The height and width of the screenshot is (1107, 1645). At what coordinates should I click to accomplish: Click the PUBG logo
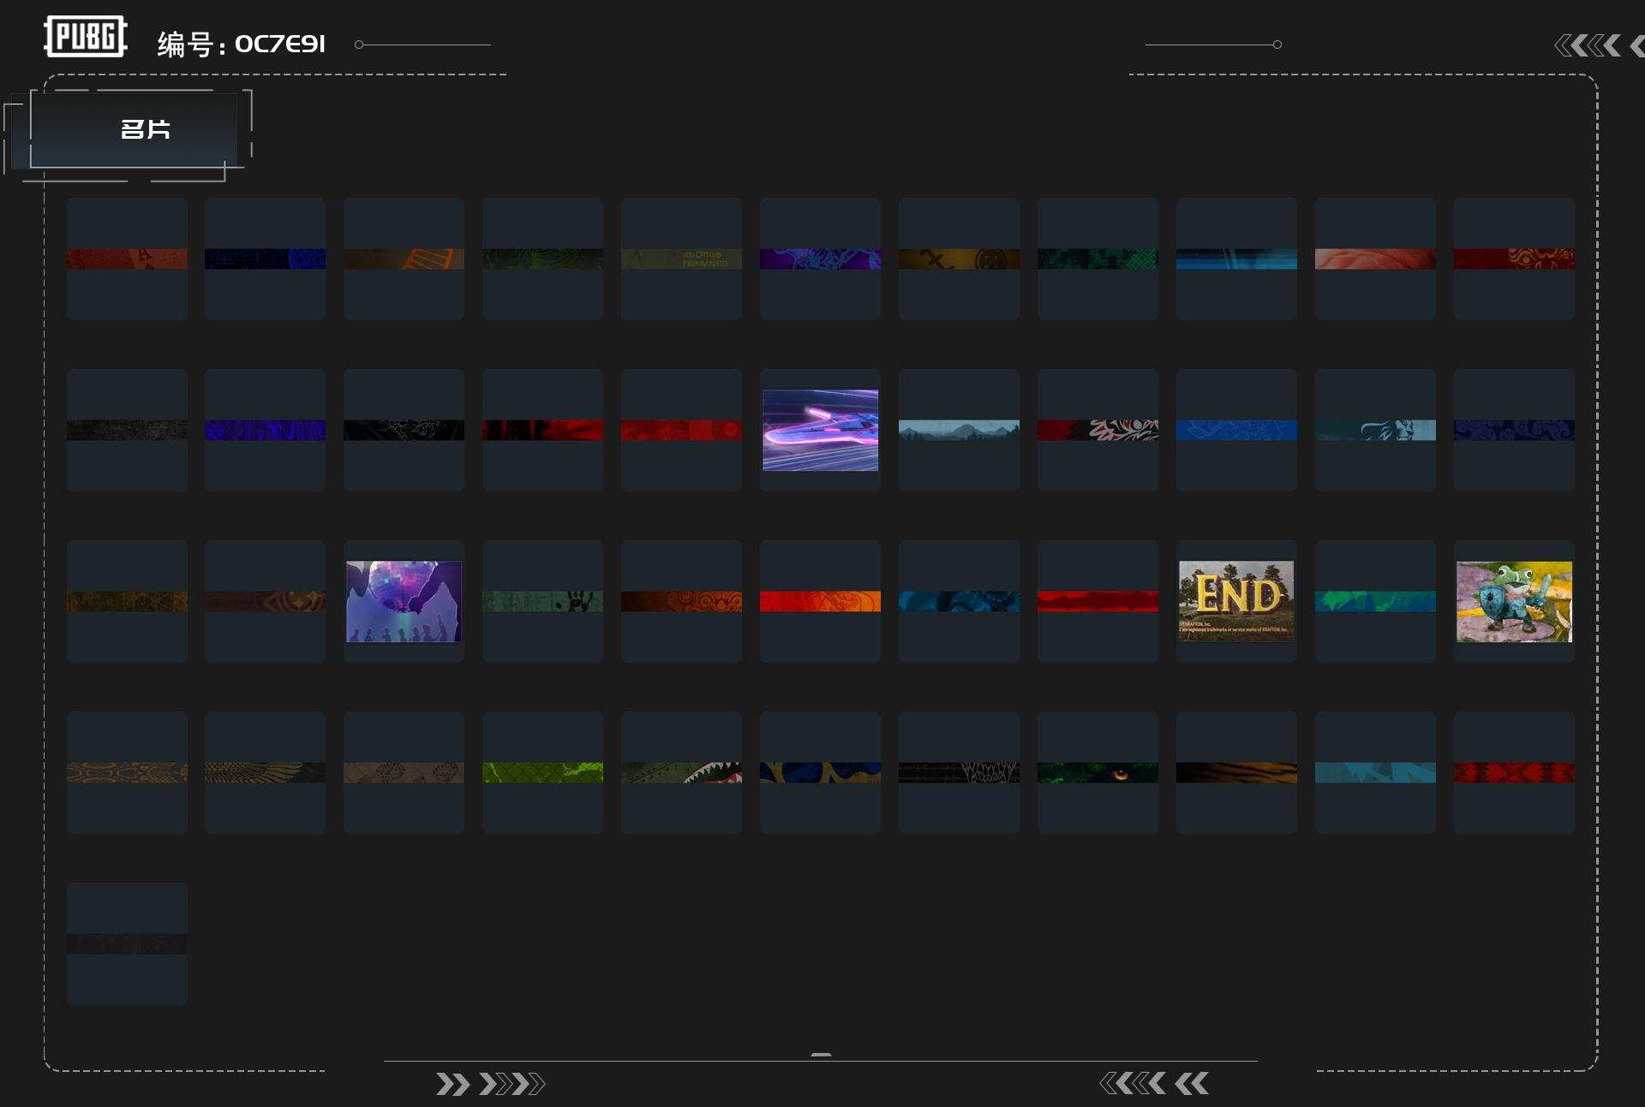(x=86, y=37)
